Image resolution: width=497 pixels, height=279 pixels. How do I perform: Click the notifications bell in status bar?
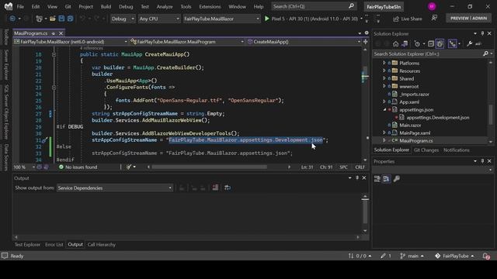pos(486,256)
